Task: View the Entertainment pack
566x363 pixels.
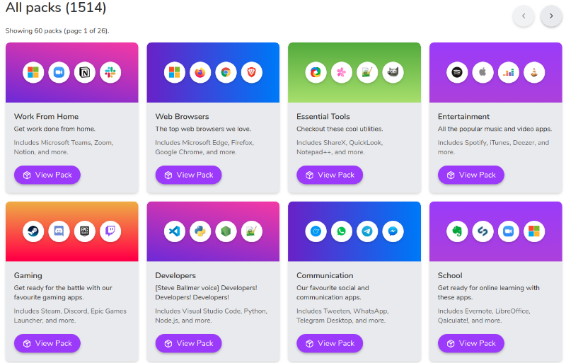Action: tap(471, 175)
